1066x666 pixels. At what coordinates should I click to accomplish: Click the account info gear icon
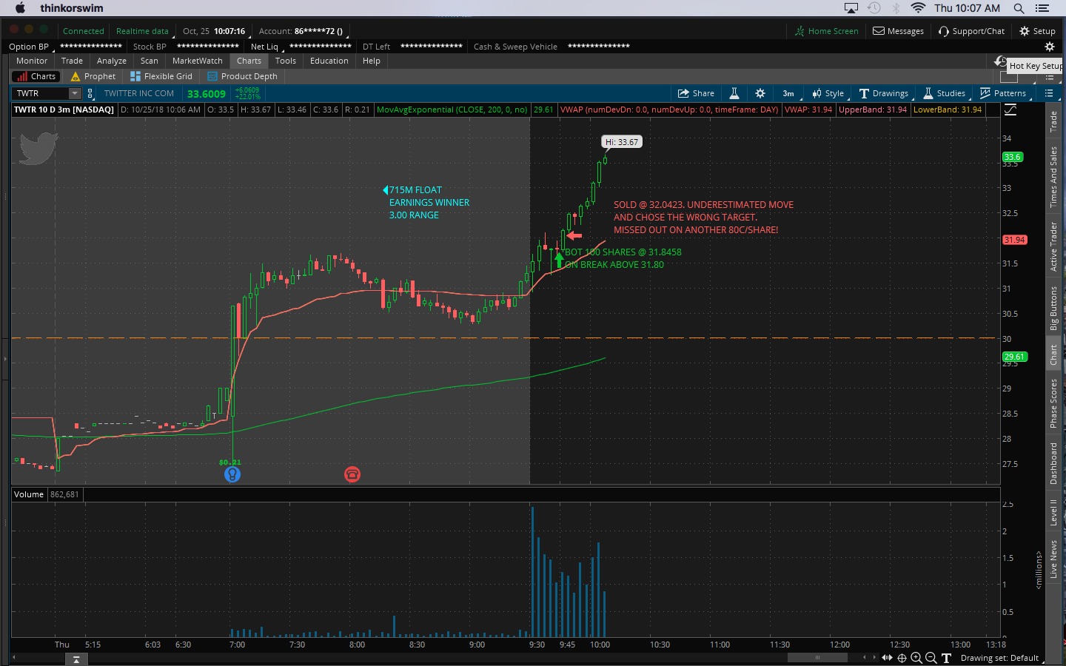click(x=1049, y=47)
